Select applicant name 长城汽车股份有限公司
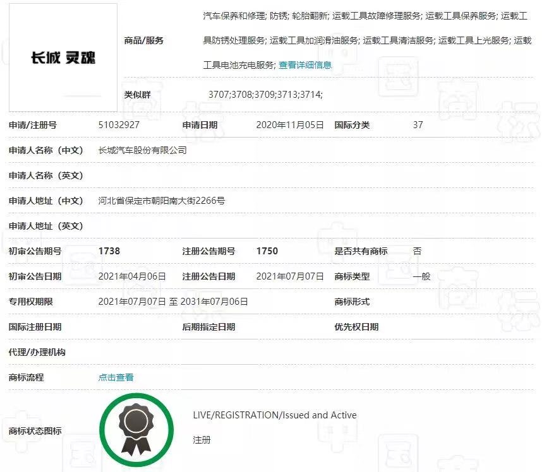This screenshot has width=542, height=472. point(143,150)
